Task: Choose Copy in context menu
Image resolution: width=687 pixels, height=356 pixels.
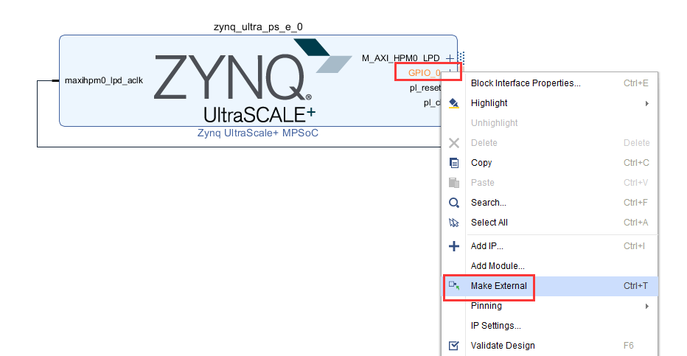Action: pos(549,163)
